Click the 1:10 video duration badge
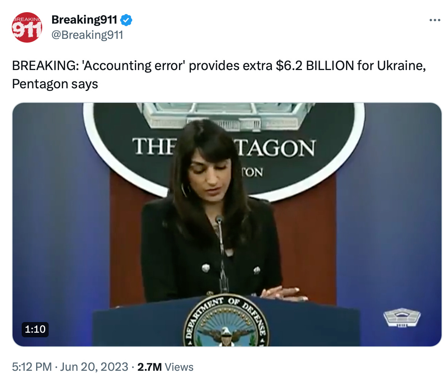Viewport: 448px width, 386px height. tap(35, 329)
